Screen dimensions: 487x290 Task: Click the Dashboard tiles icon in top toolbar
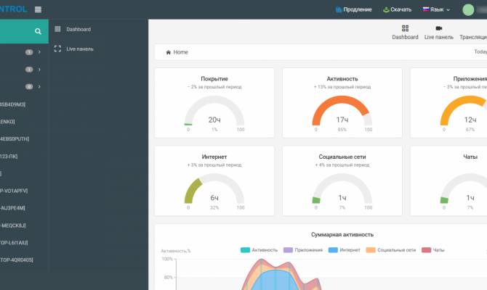405,28
